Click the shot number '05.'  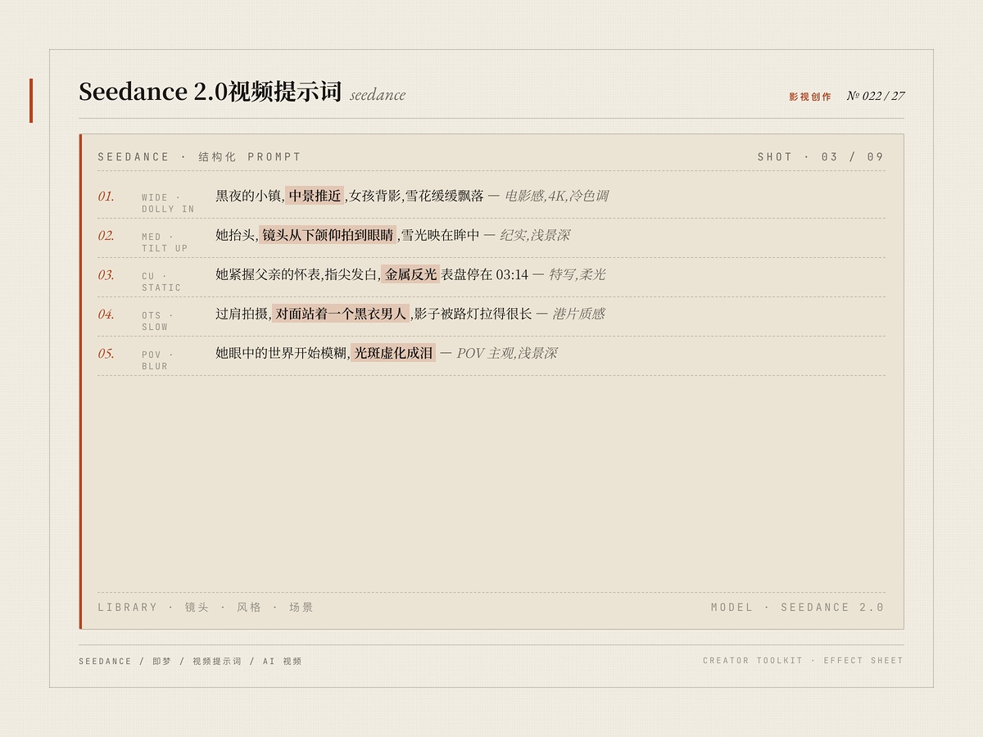[106, 354]
